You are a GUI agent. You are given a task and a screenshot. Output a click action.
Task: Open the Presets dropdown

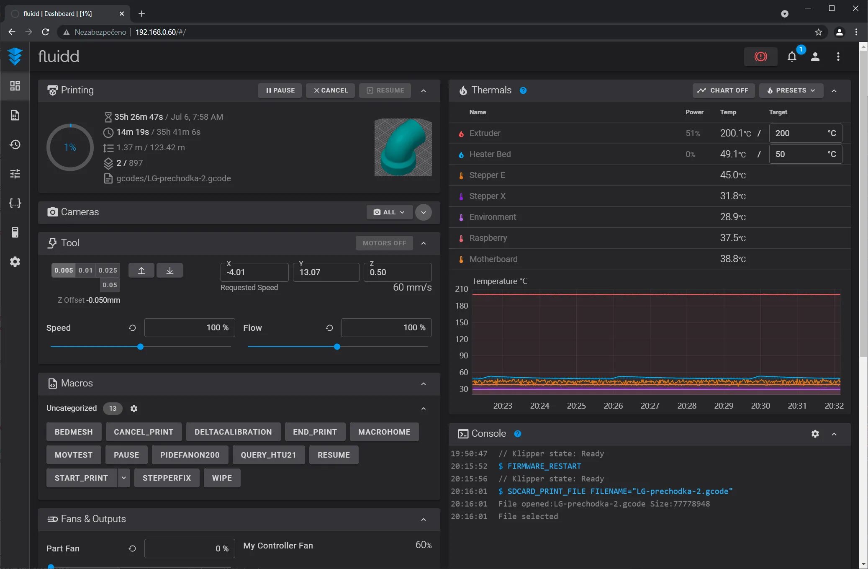[x=791, y=90]
